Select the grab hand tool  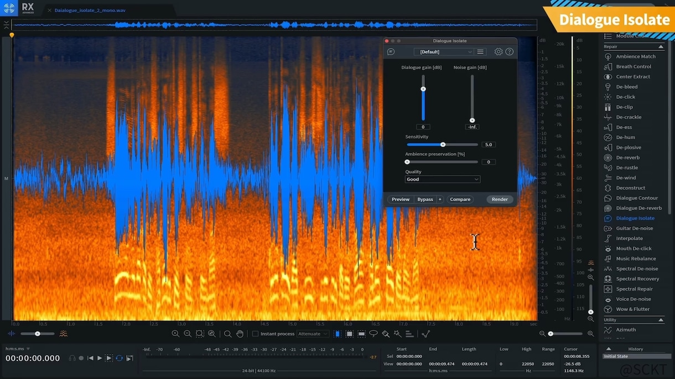click(x=240, y=334)
